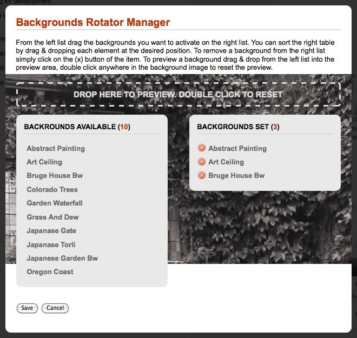Select Abstract Painting in available list
Image resolution: width=357 pixels, height=338 pixels.
[x=56, y=148]
